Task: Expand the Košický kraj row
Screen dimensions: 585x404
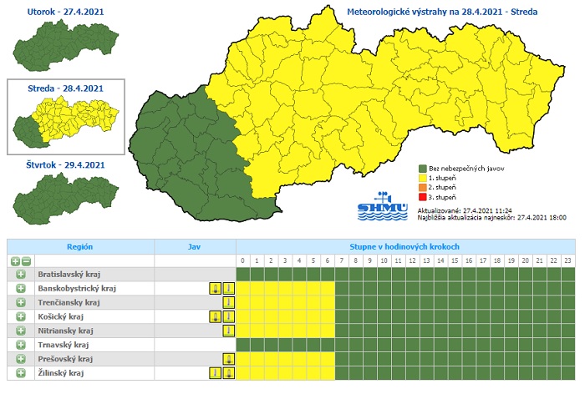Action: pos(21,317)
